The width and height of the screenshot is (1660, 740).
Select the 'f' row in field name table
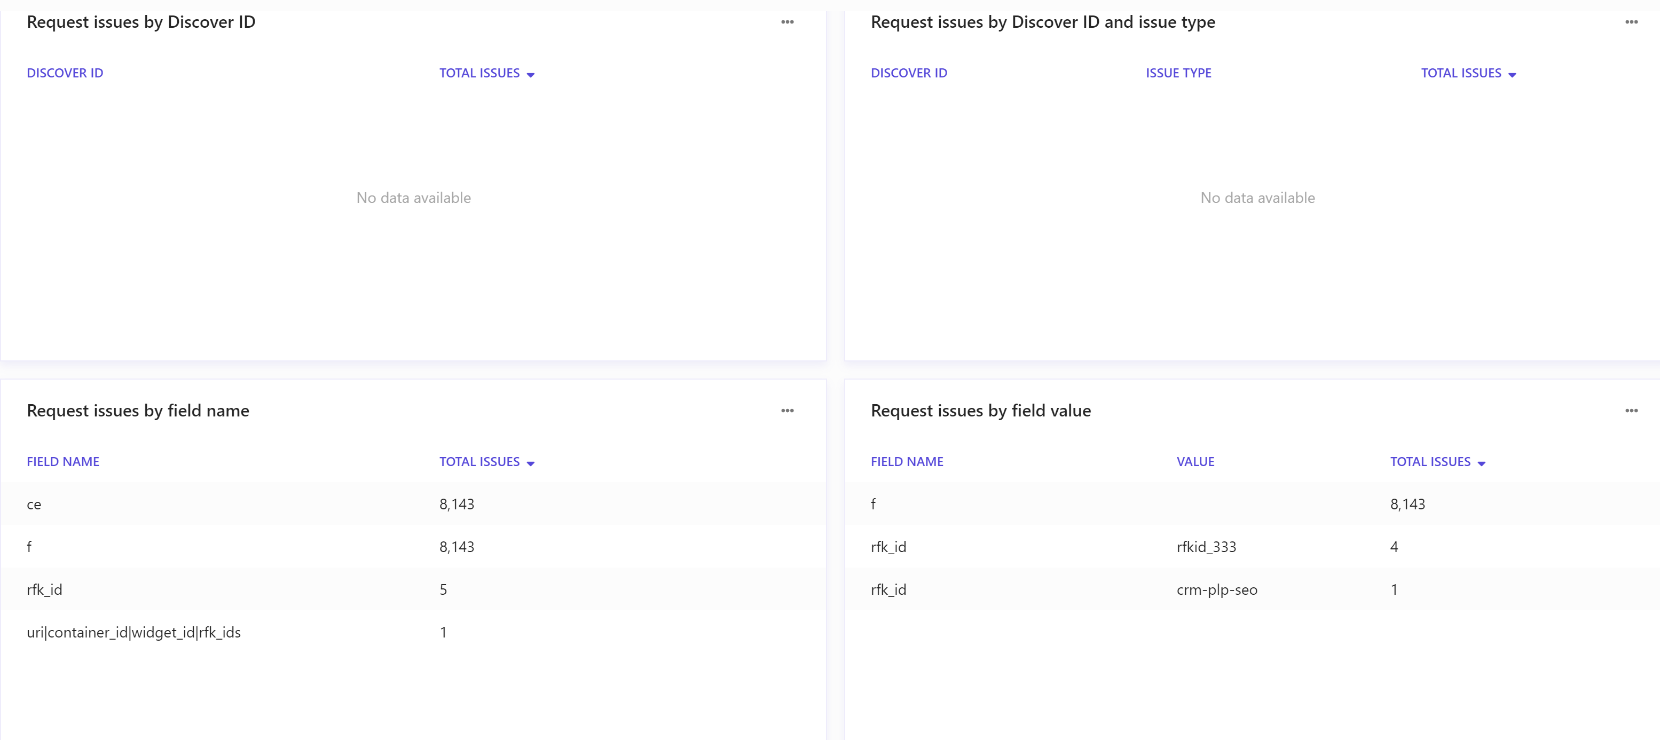413,547
